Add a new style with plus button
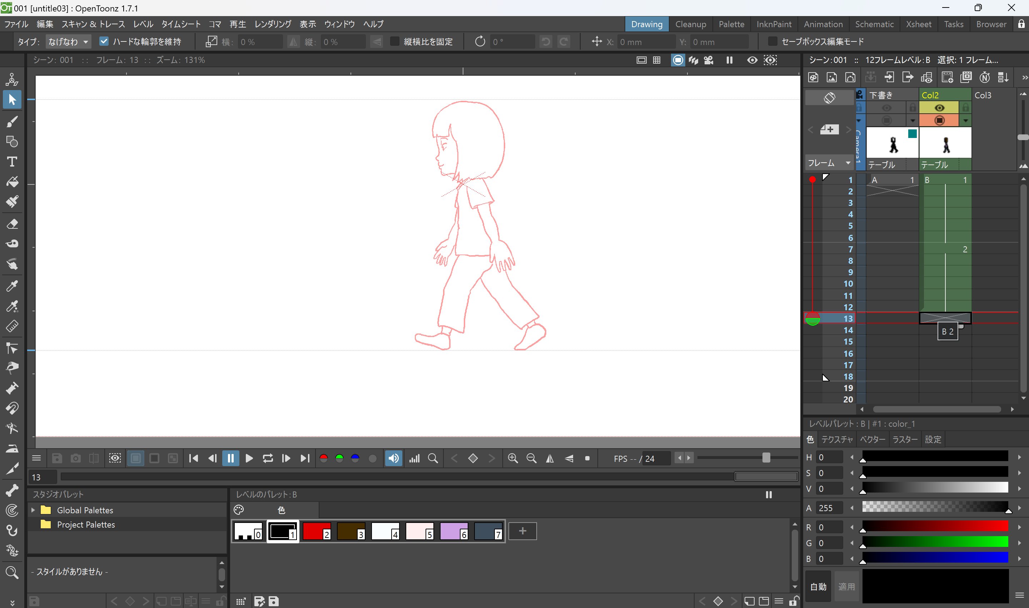The width and height of the screenshot is (1029, 608). pyautogui.click(x=522, y=530)
